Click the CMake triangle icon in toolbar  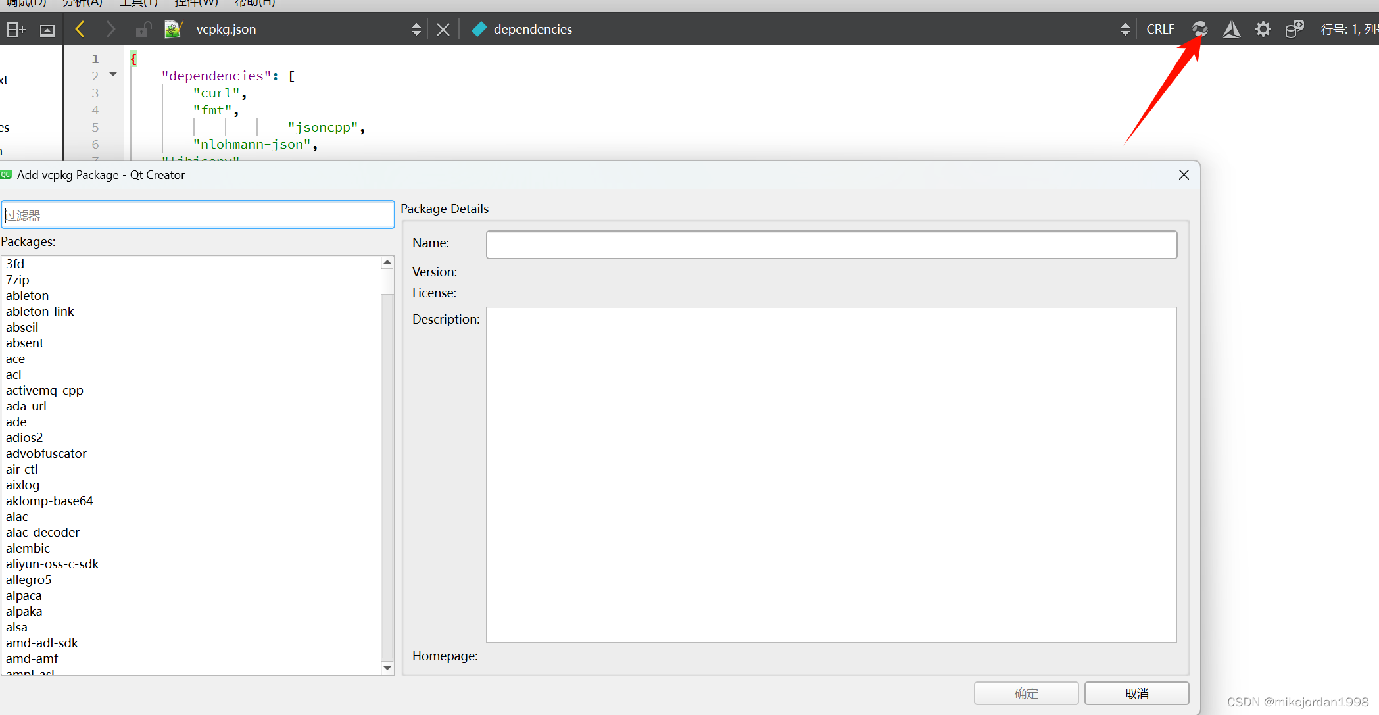pyautogui.click(x=1231, y=29)
